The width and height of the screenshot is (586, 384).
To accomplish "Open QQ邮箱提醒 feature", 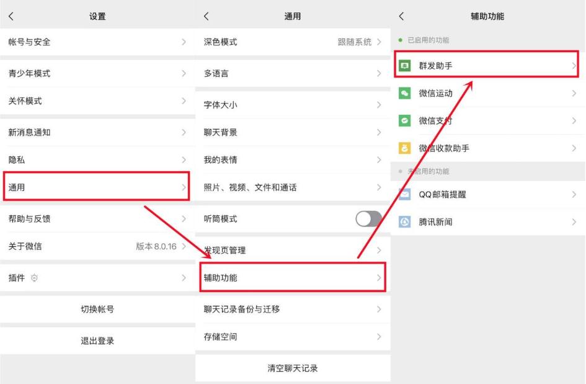I will pos(488,194).
